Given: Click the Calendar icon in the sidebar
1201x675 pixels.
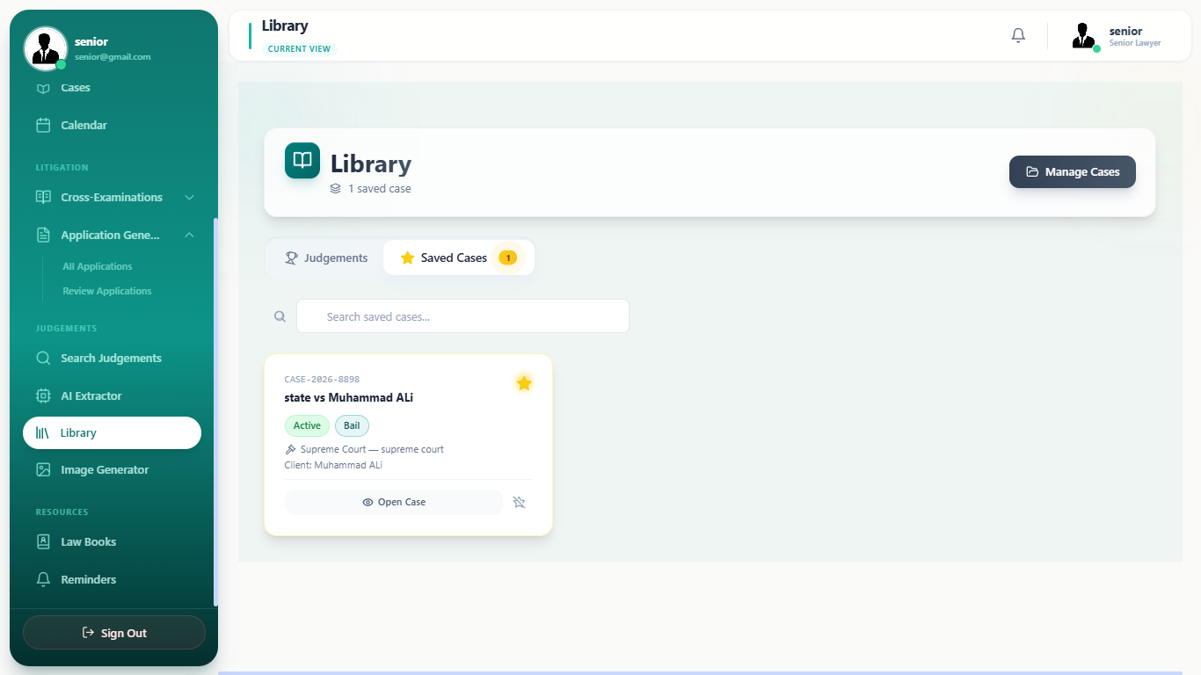Looking at the screenshot, I should click(x=43, y=125).
